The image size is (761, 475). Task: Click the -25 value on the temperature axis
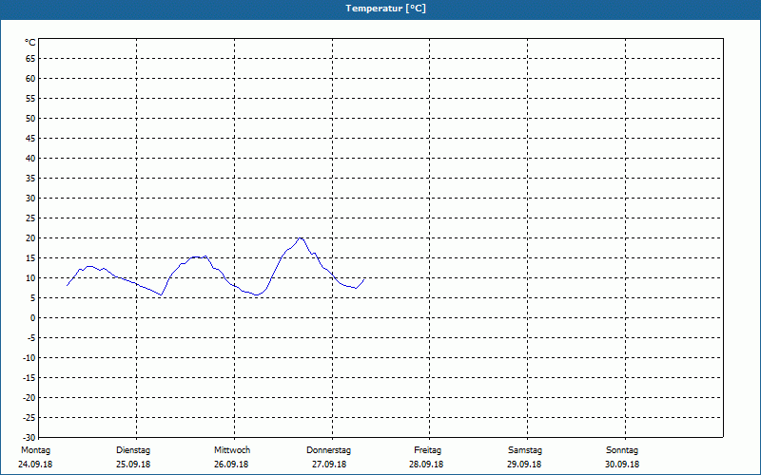point(29,418)
